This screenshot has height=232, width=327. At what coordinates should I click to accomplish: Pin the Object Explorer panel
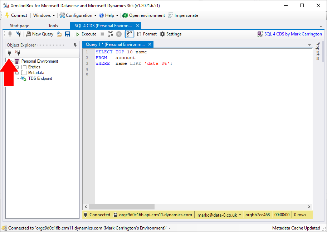[75, 45]
